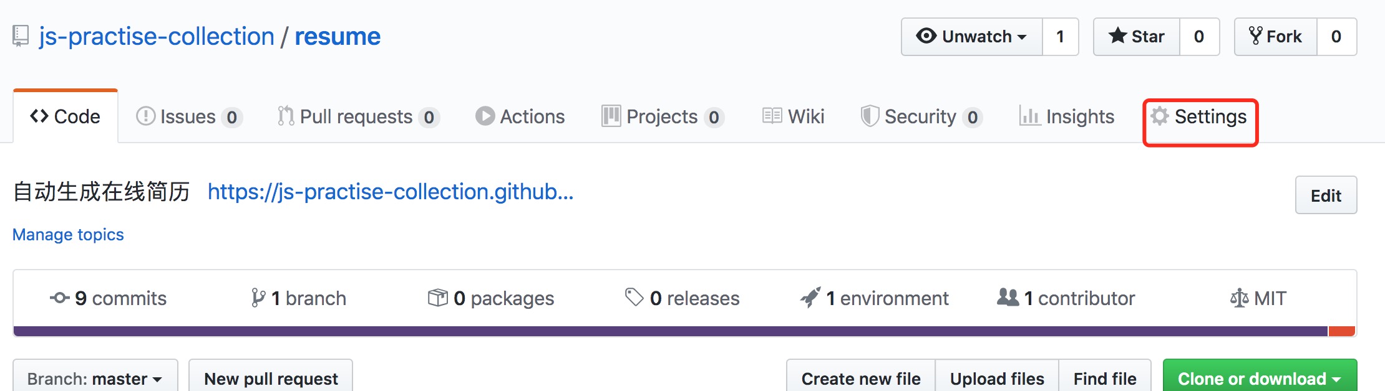The image size is (1385, 391).
Task: View the 1 contributor page
Action: pyautogui.click(x=1066, y=298)
